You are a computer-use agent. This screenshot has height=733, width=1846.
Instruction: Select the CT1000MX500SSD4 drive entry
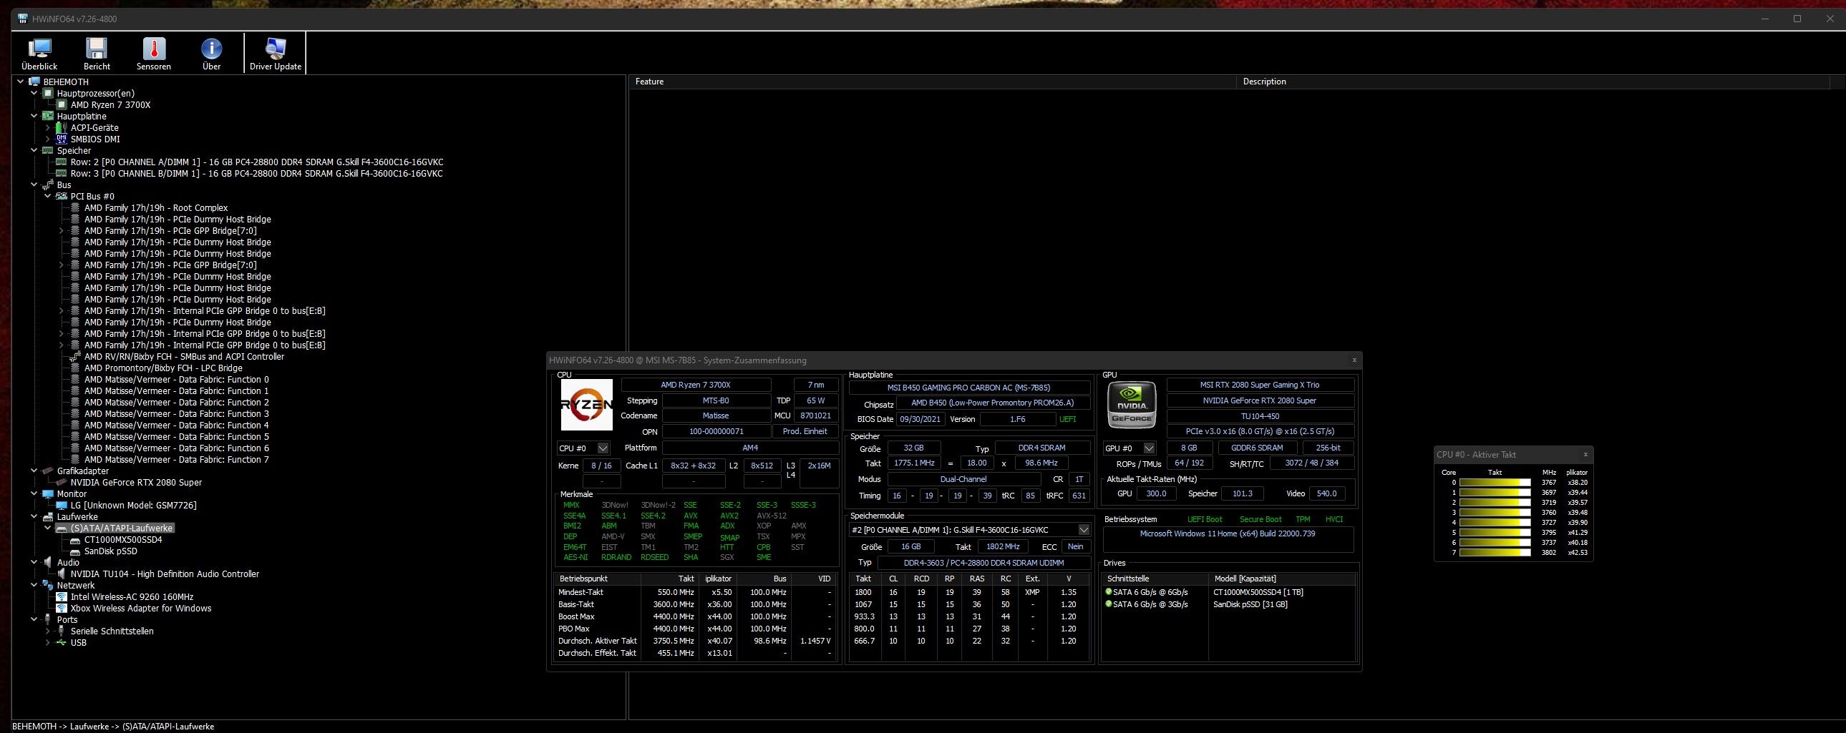123,540
